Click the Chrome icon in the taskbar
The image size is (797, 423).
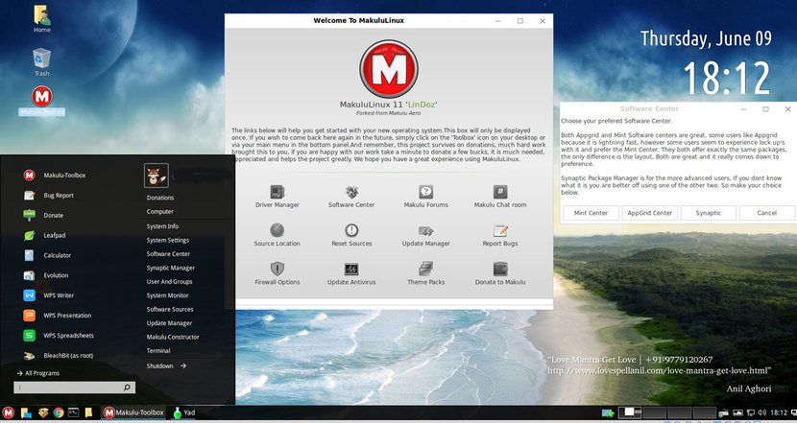[x=59, y=412]
